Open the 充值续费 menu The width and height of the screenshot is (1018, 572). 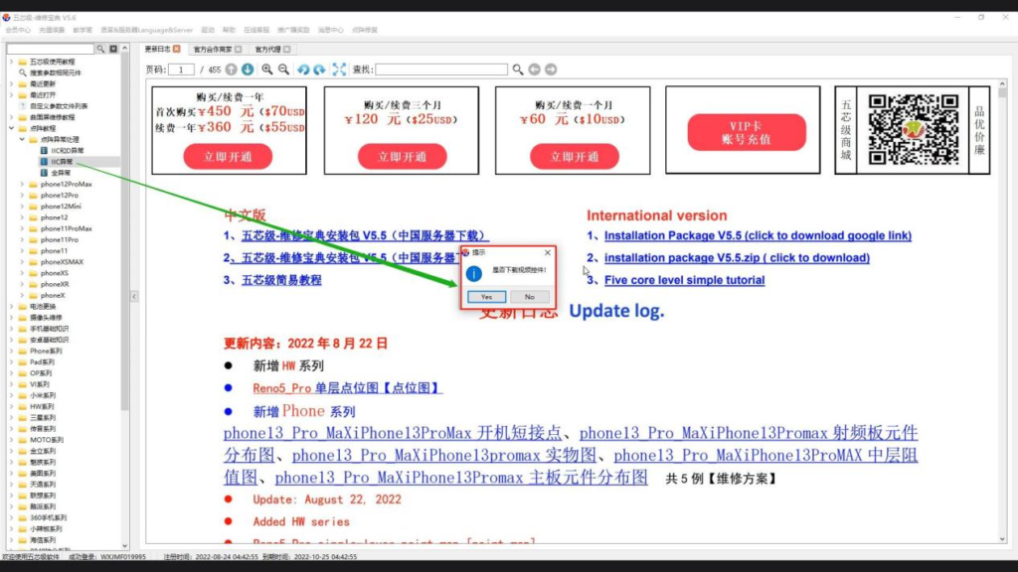[x=52, y=30]
